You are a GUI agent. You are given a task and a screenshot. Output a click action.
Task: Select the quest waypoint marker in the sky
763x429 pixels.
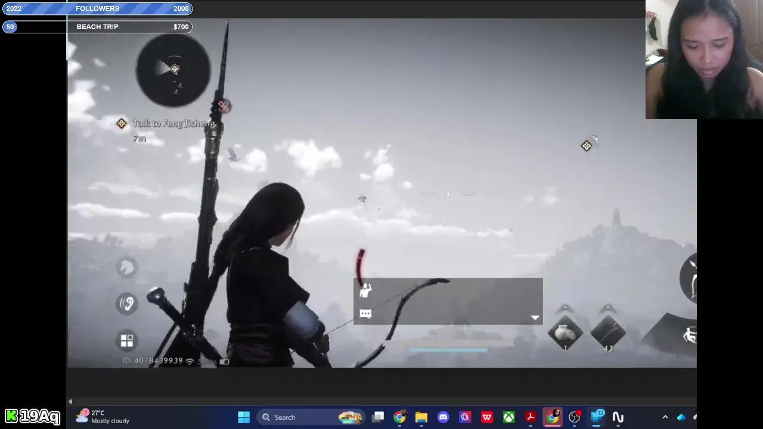pyautogui.click(x=587, y=146)
